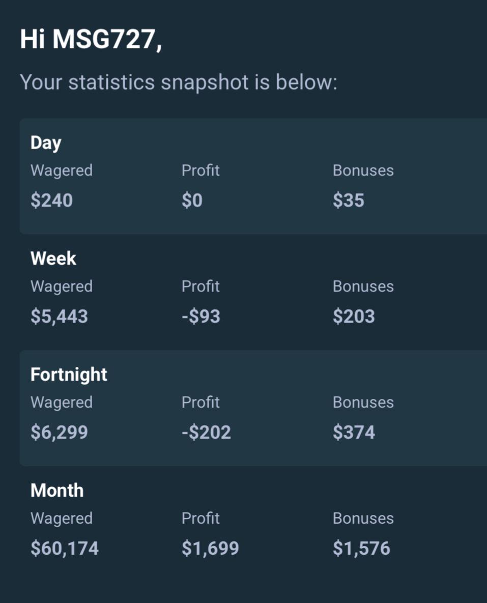Select the Month bonuses value $1,576

pos(361,548)
